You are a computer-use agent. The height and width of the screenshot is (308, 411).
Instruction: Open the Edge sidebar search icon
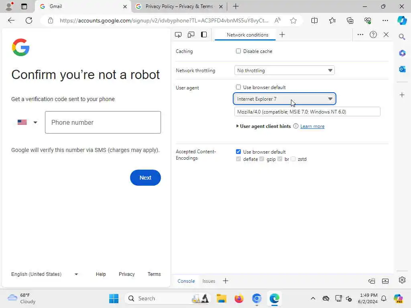[402, 37]
